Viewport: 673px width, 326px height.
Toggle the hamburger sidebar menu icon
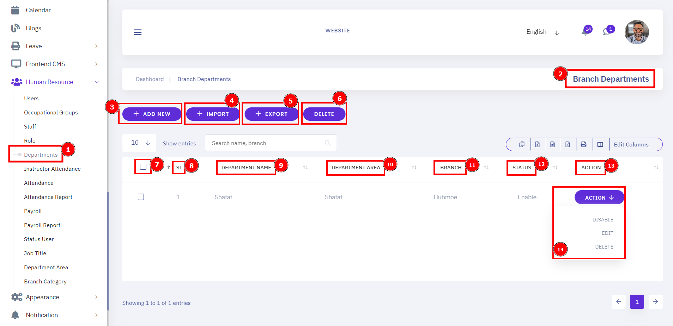point(138,32)
